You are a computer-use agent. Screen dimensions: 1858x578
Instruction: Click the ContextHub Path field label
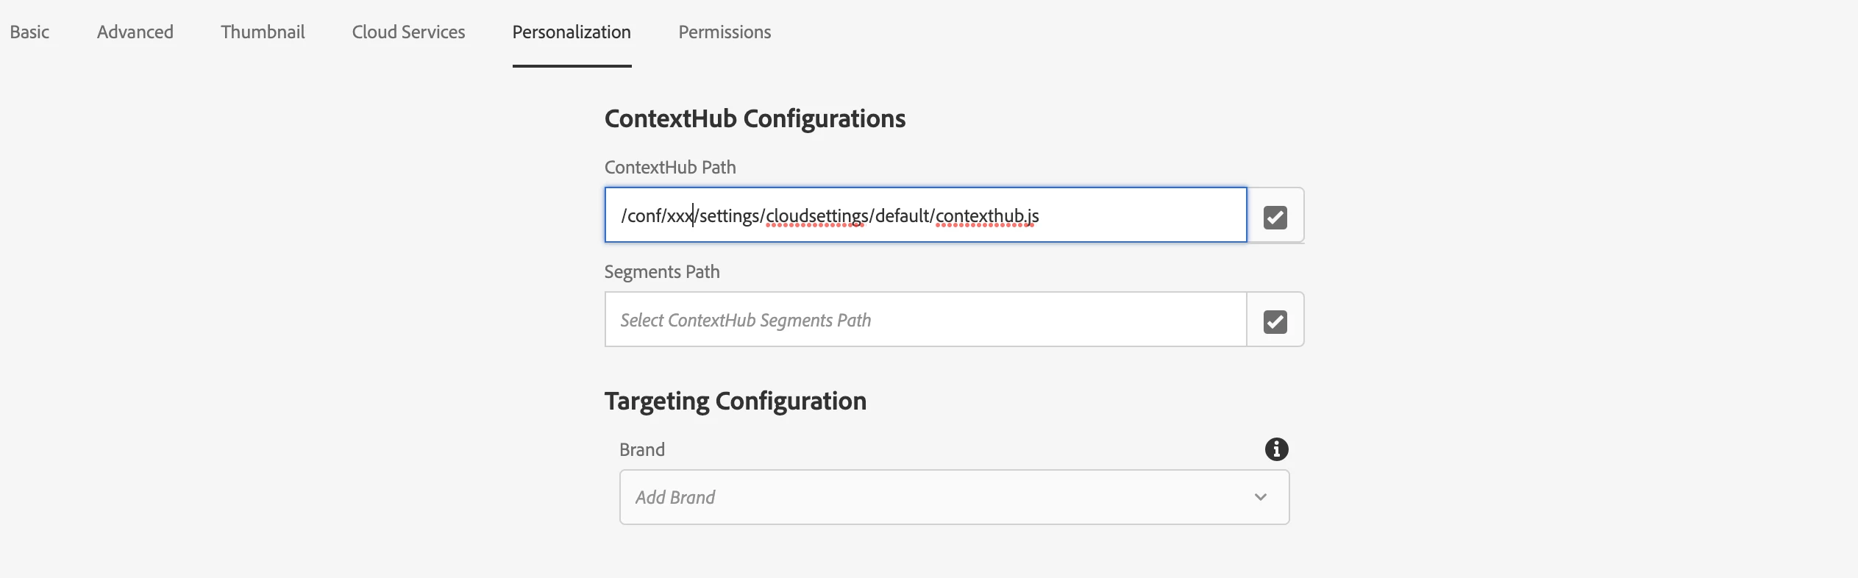click(x=670, y=168)
